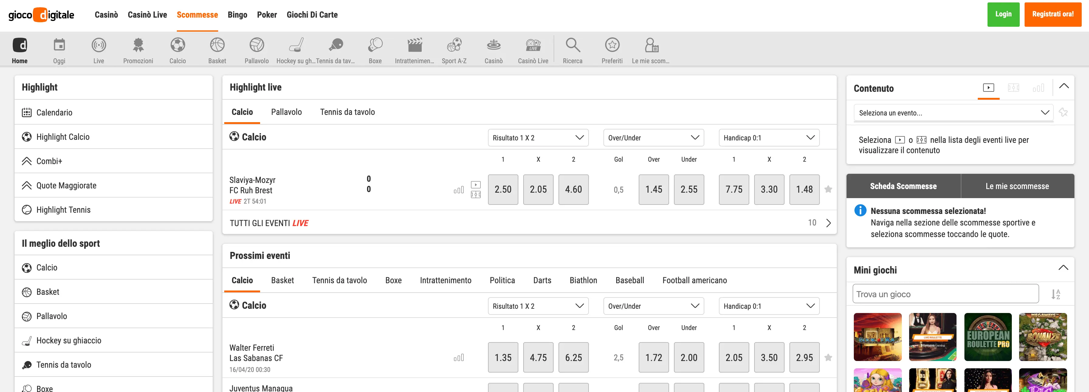The width and height of the screenshot is (1089, 392).
Task: Open live stream icon for Slaviya-Mozyr match
Action: [x=476, y=185]
